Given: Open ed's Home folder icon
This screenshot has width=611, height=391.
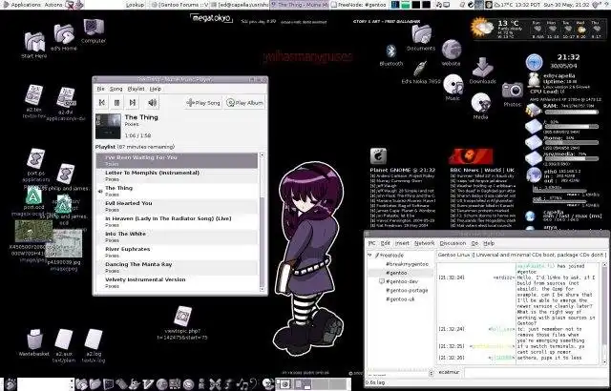Looking at the screenshot, I should point(64,37).
